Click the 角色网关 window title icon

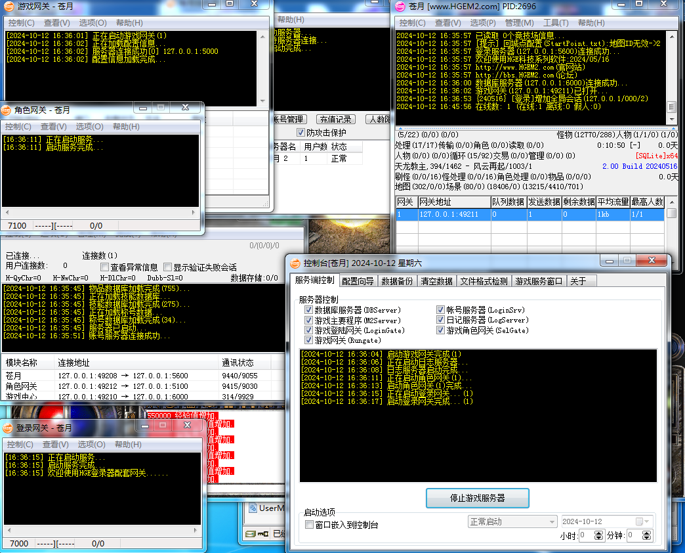(7, 110)
